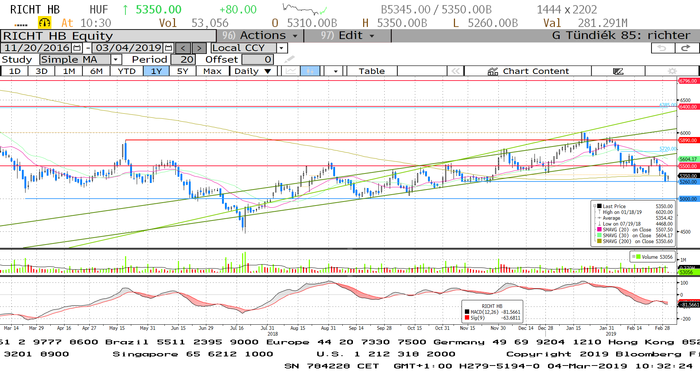
Task: Click the undo arrow button
Action: [662, 48]
